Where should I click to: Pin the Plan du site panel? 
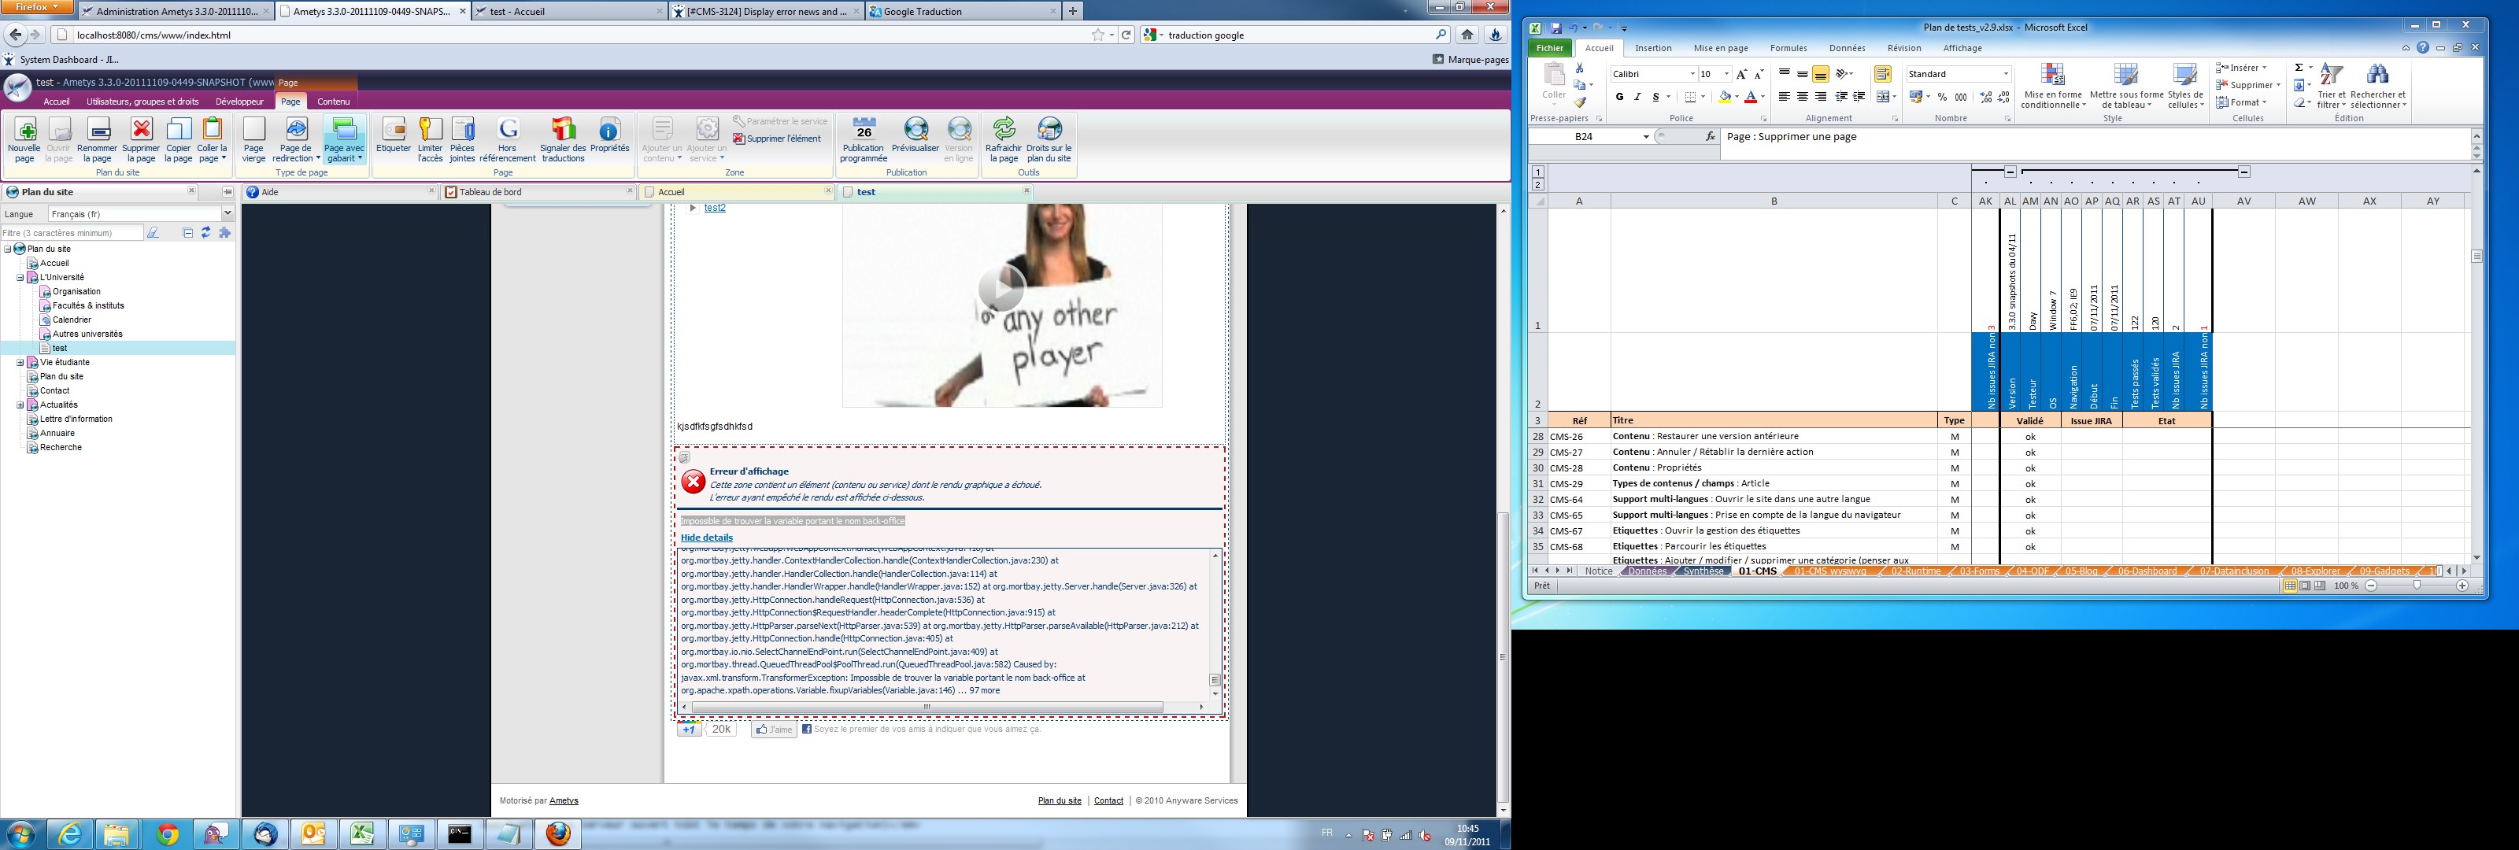[x=227, y=192]
